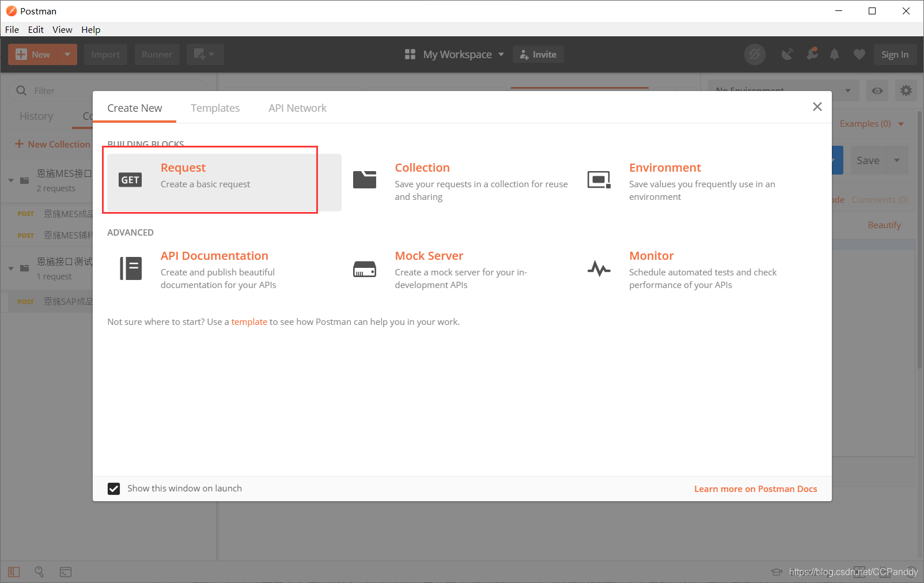Click the Import button
This screenshot has height=583, width=924.
(105, 54)
